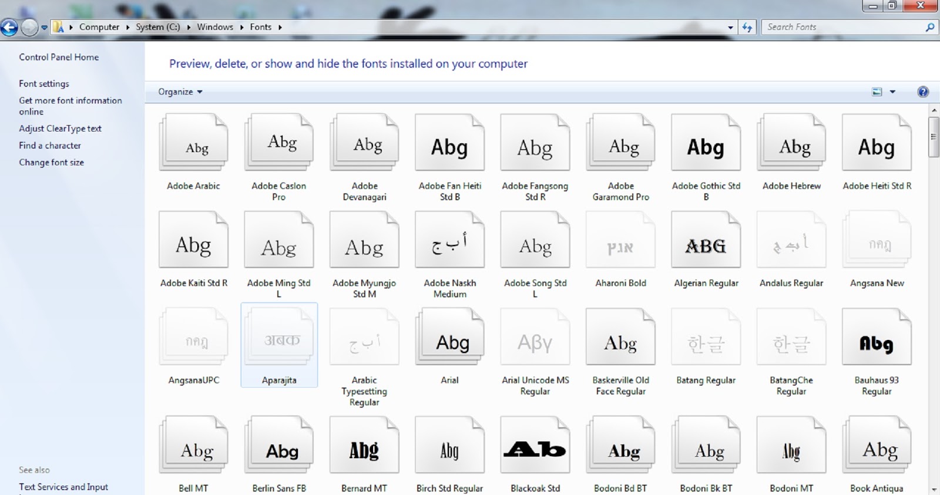Select the Andalus Regular font icon
This screenshot has width=940, height=495.
click(x=791, y=240)
